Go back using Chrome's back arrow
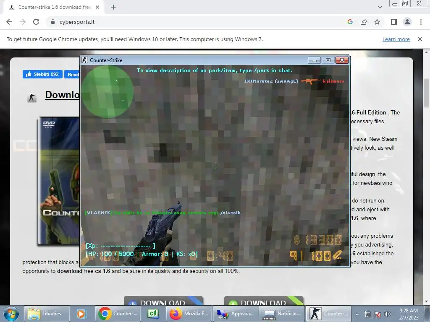 pos(9,22)
